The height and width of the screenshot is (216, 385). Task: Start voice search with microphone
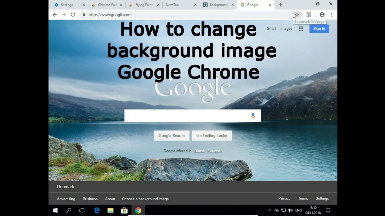[x=253, y=115]
